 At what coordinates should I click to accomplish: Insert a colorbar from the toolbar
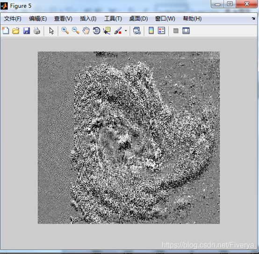click(151, 31)
